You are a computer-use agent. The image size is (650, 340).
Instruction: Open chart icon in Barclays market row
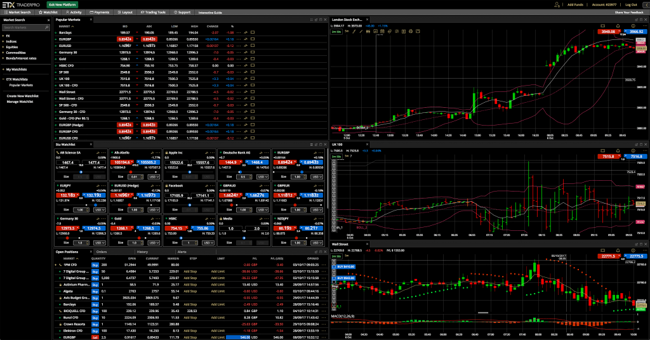(246, 32)
